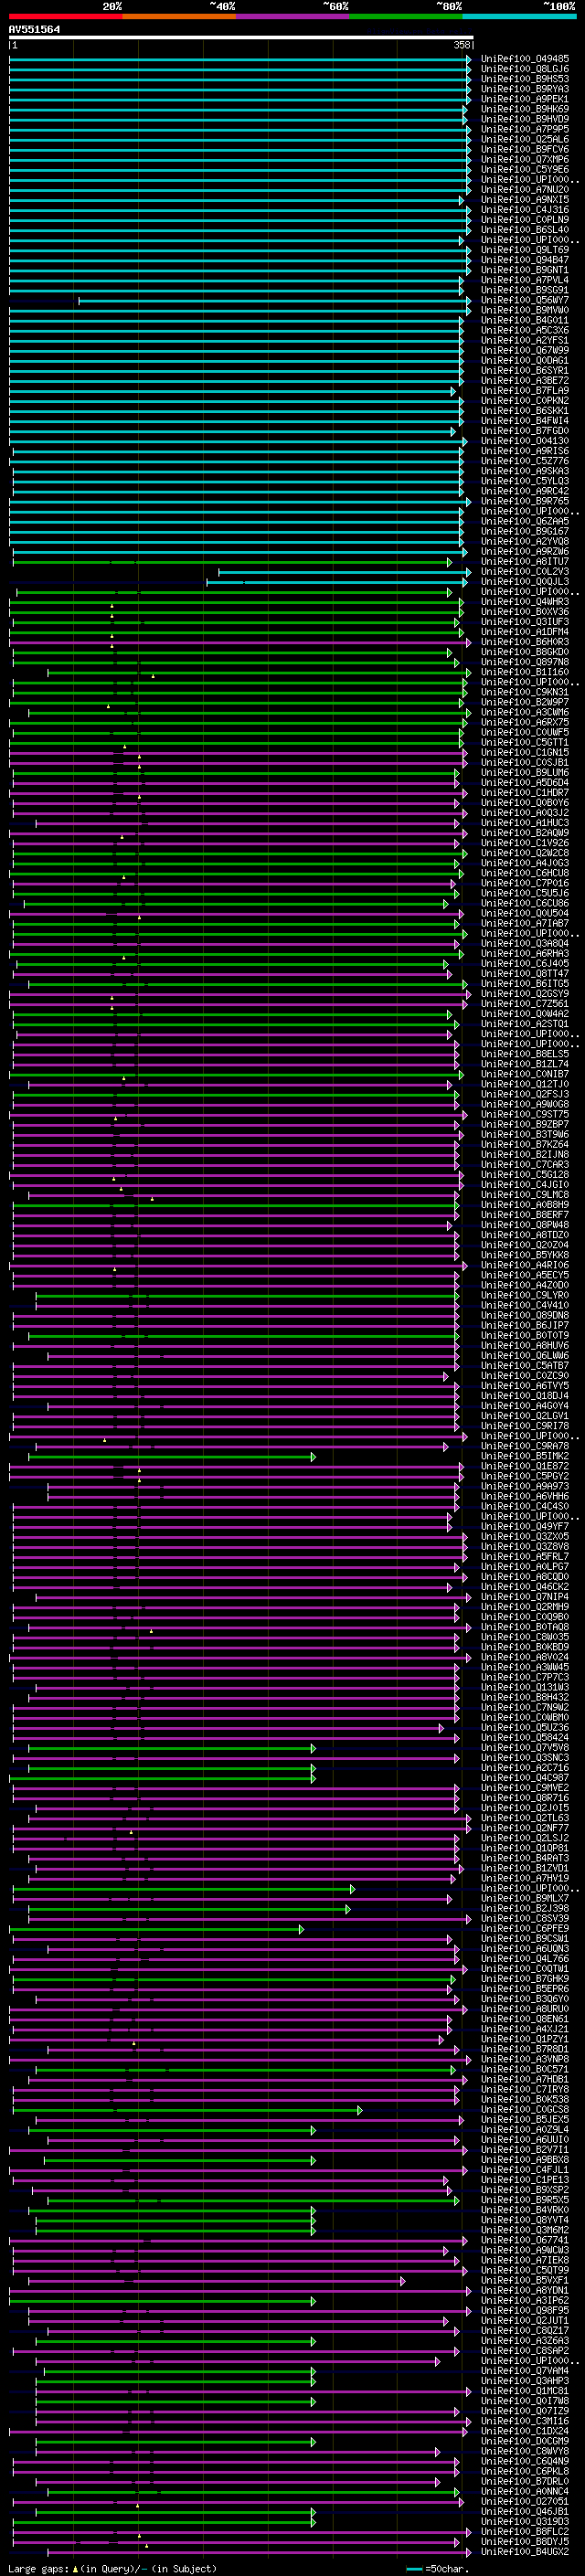The height and width of the screenshot is (2576, 585).
Task: Select hit label UniRef100_C9KN31
Action: (525, 692)
